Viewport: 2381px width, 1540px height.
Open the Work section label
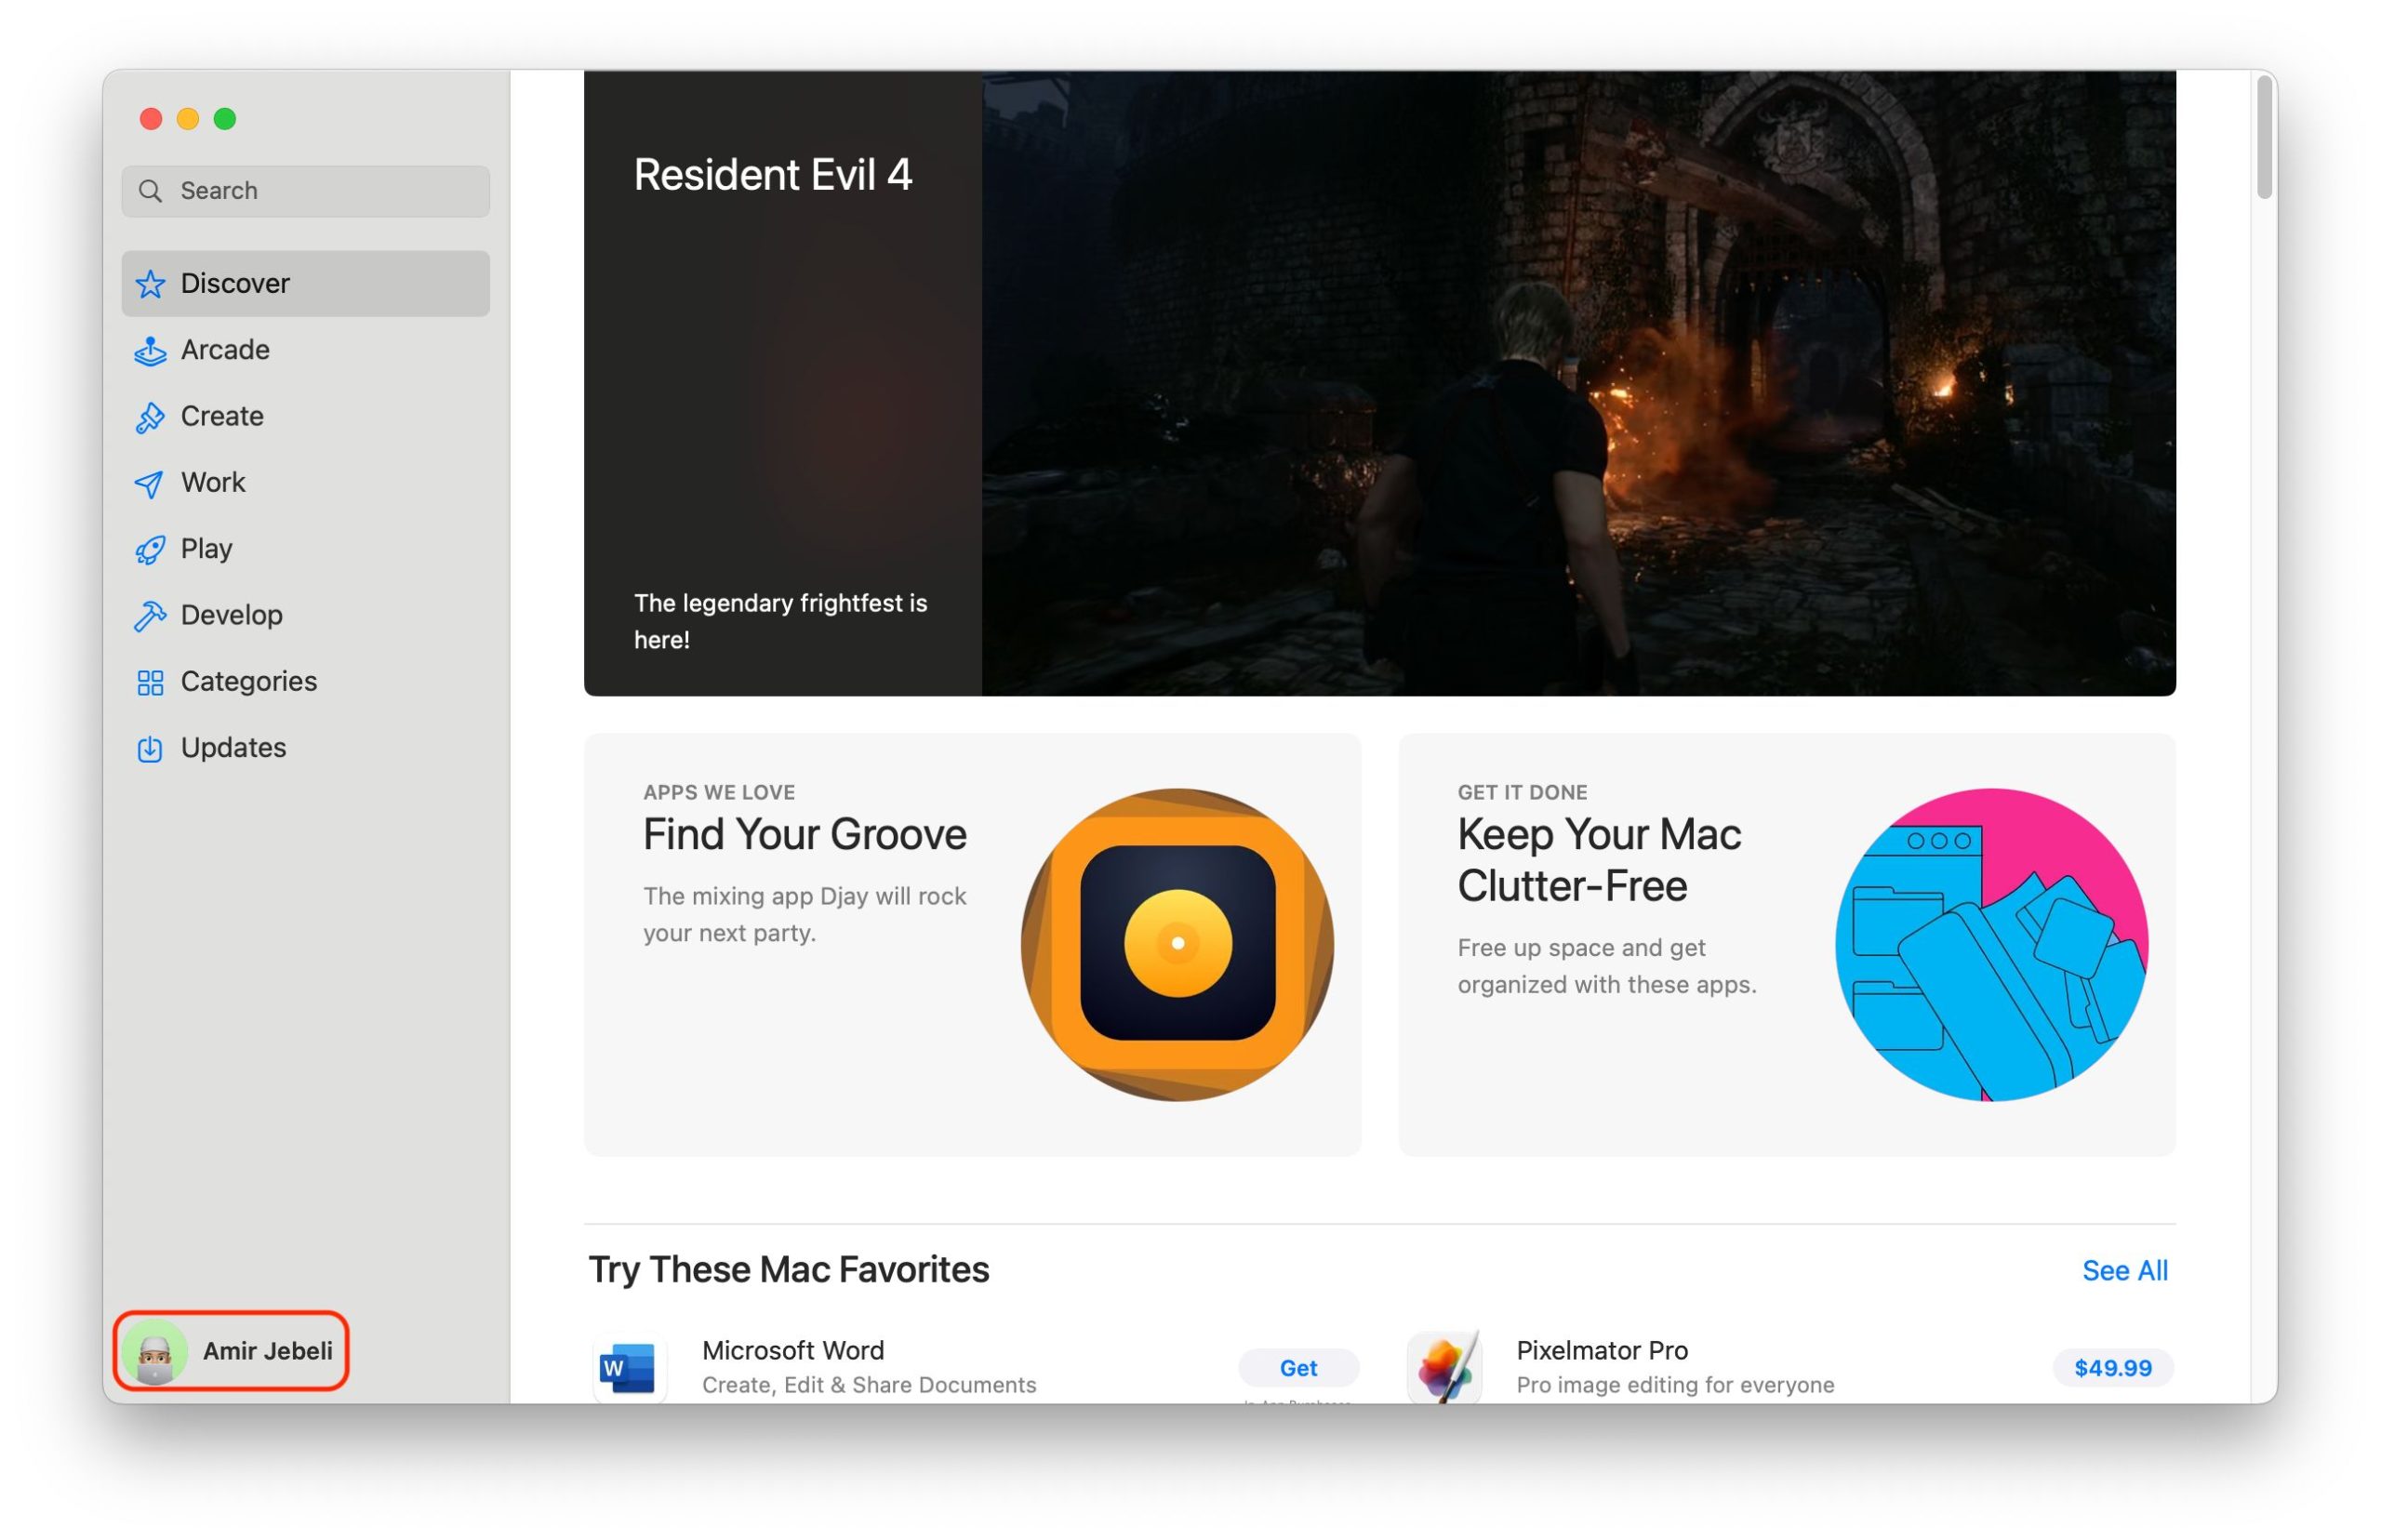click(x=213, y=482)
